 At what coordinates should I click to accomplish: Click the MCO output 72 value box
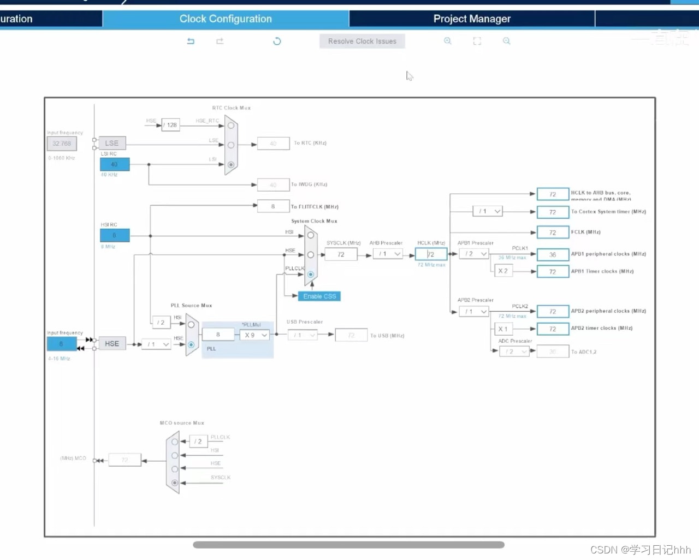pyautogui.click(x=125, y=460)
